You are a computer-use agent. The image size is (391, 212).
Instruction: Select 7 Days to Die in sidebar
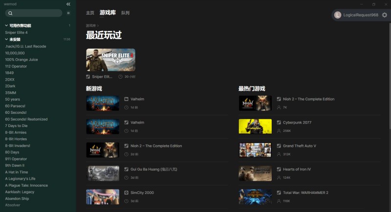point(17,126)
